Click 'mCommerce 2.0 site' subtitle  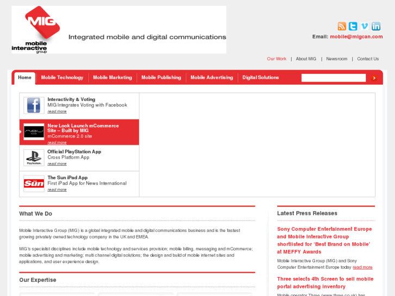coord(70,136)
